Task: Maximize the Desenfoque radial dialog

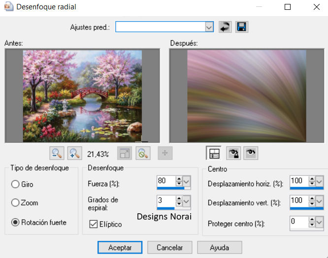Action: pyautogui.click(x=288, y=7)
